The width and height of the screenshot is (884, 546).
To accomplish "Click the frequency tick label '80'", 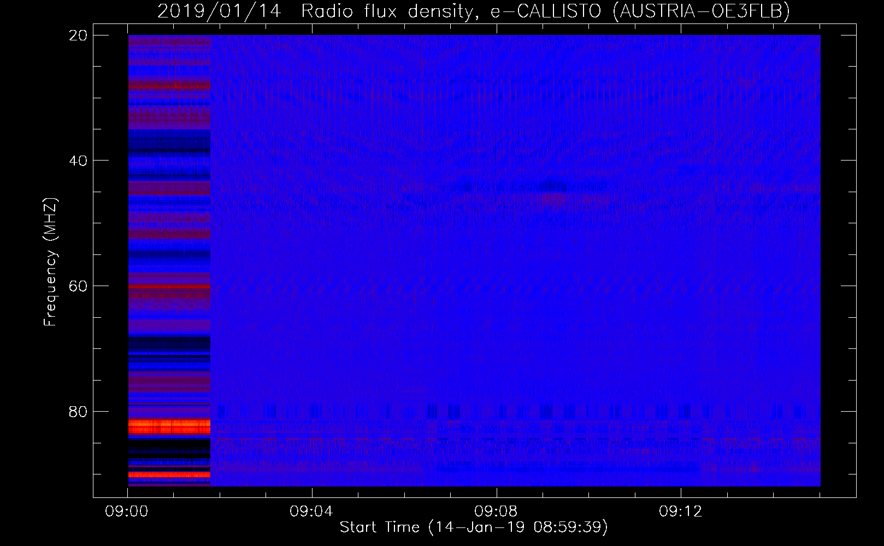I will [78, 412].
